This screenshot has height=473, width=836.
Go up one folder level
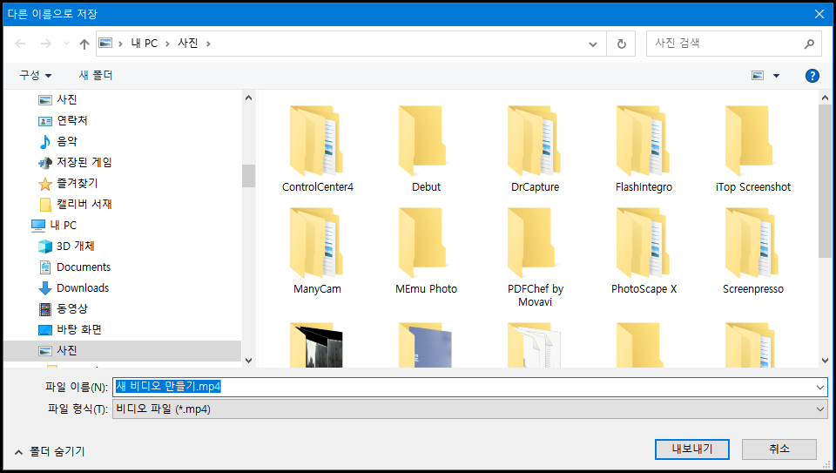tap(84, 44)
